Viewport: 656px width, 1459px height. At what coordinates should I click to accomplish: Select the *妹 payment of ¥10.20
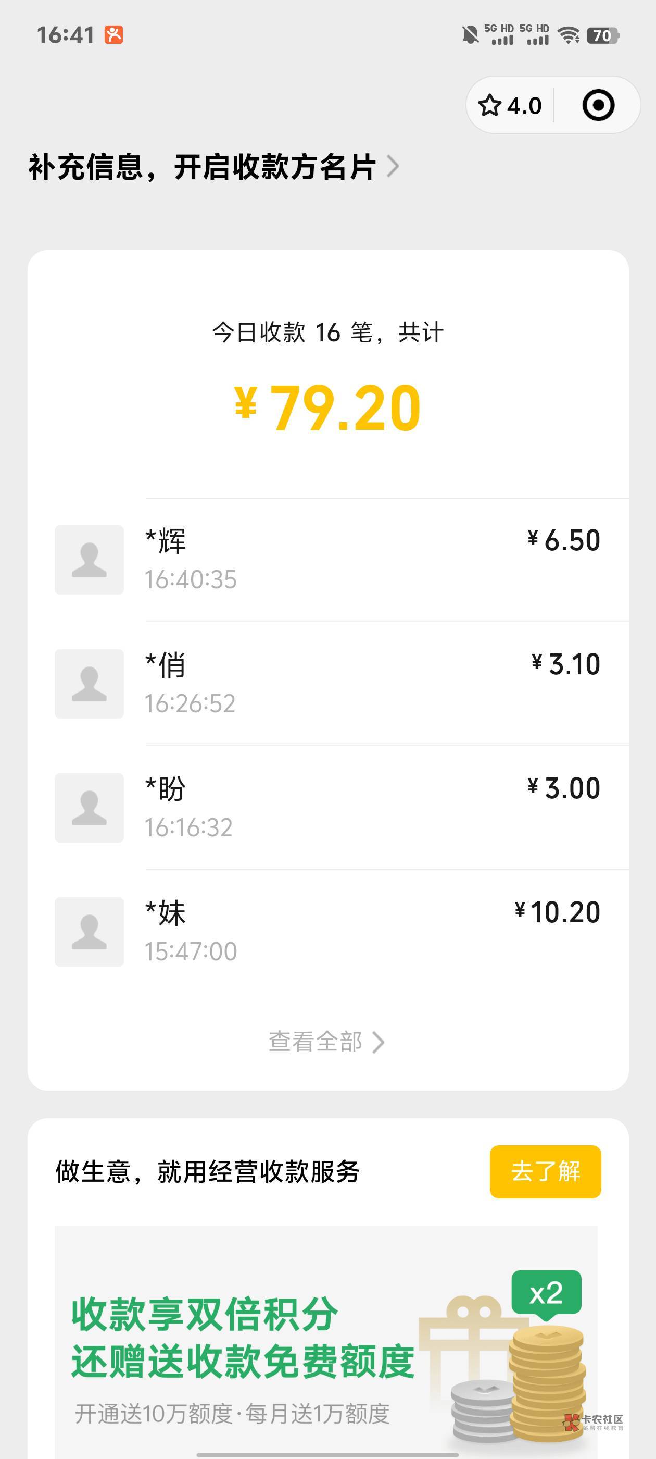(x=374, y=932)
